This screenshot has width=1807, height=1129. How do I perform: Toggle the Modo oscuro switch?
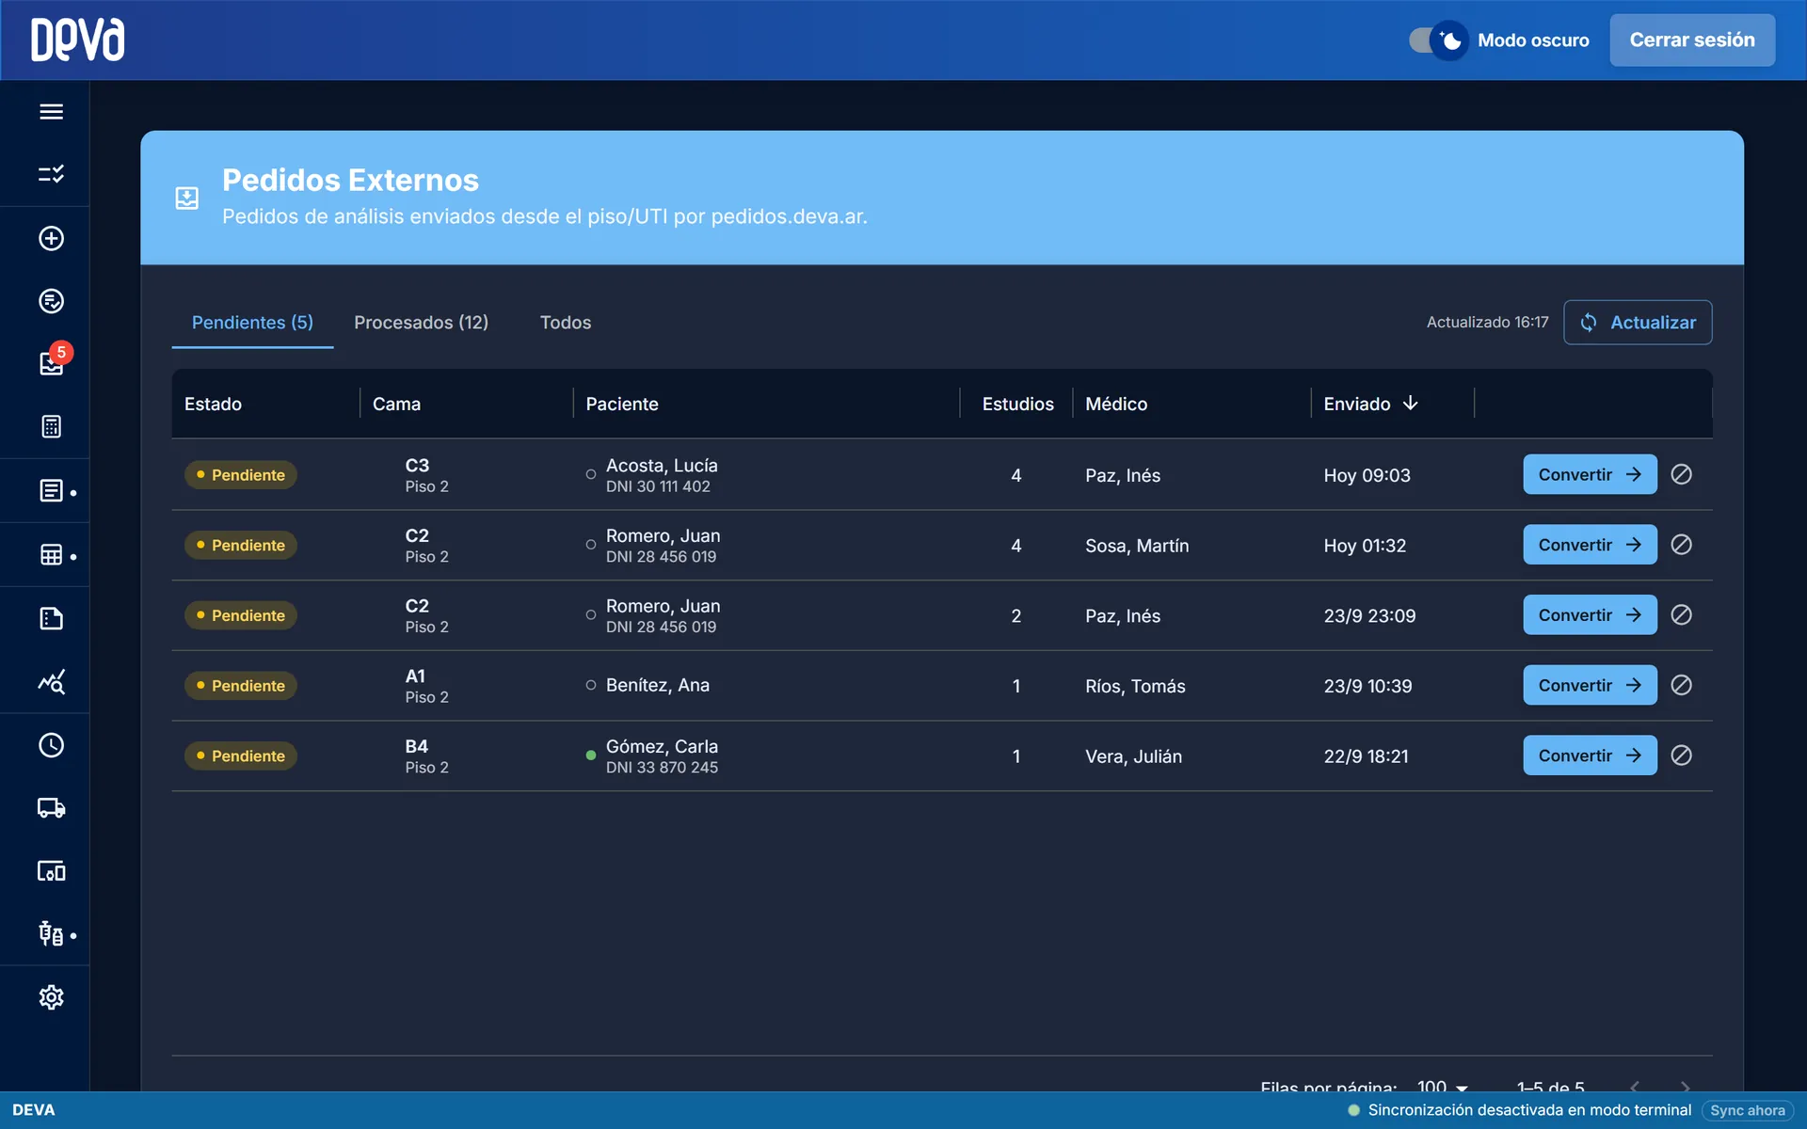tap(1437, 40)
